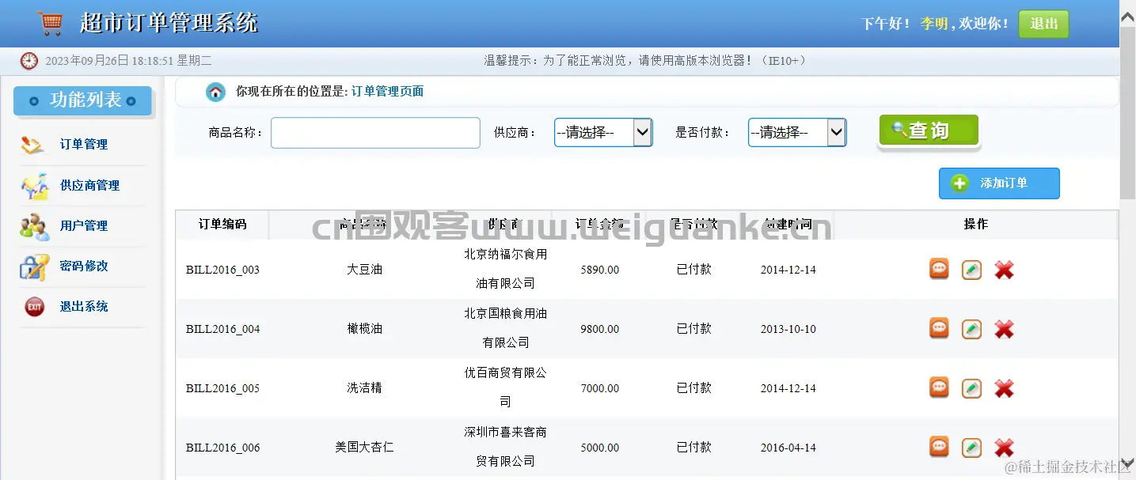Screen dimensions: 1136x480
Task: Click the clock icon beside the date
Action: 29,60
